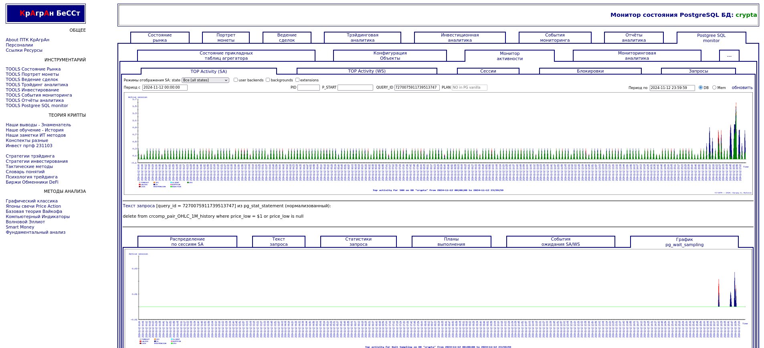Enable the user backends checkbox
Viewport: 764px width, 348px height.
236,80
